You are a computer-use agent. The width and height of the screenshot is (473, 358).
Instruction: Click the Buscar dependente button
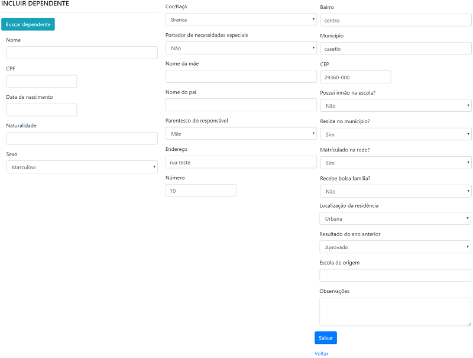click(x=28, y=24)
